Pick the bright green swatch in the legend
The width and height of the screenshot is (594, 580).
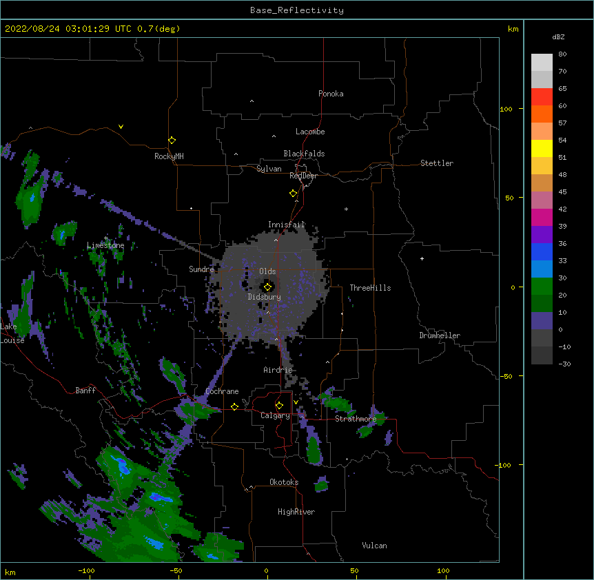[x=542, y=287]
